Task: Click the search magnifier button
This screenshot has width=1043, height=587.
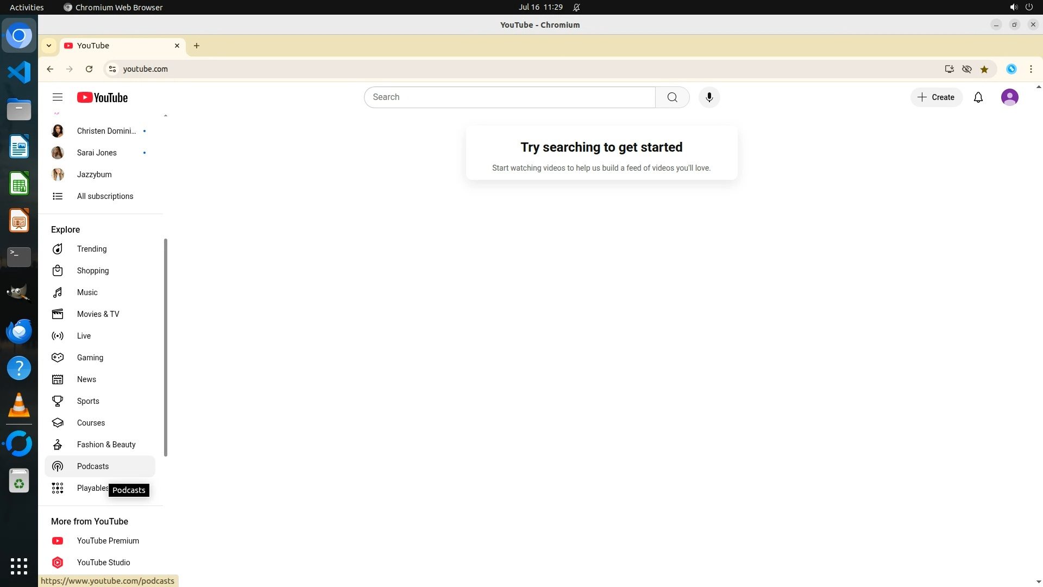Action: (672, 97)
